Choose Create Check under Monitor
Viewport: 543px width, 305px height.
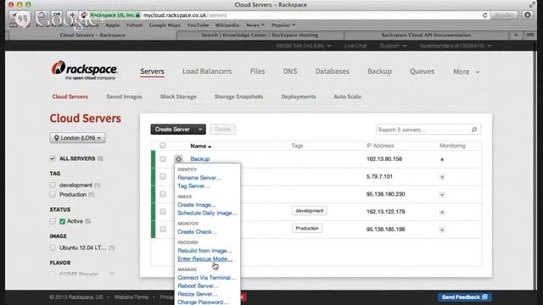tap(197, 231)
